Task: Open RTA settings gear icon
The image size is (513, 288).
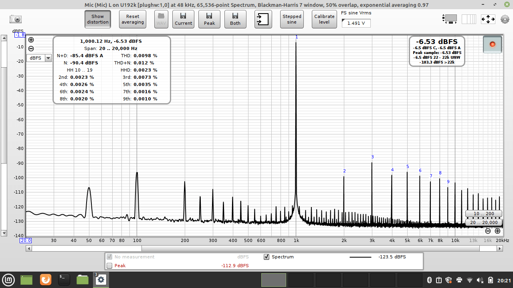Action: coord(505,19)
